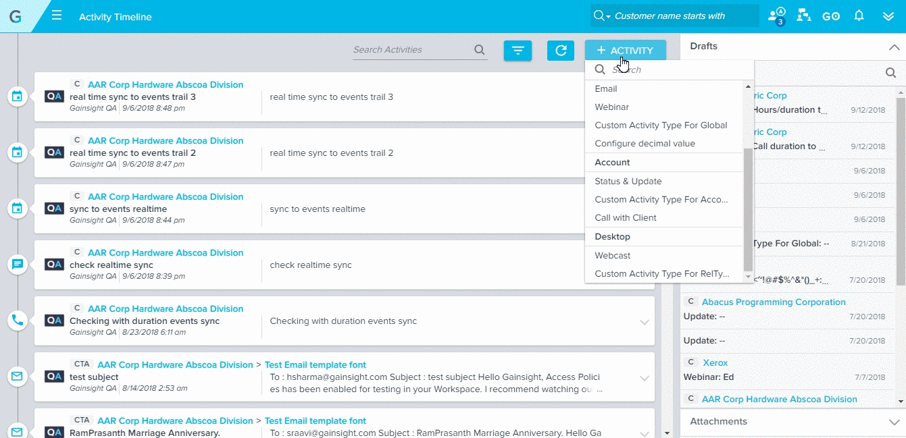Click Search Activities magnifier icon

point(480,50)
